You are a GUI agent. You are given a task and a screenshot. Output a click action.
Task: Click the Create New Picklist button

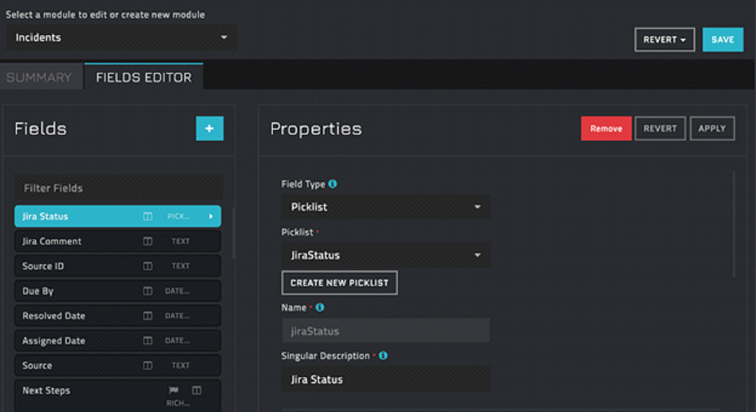click(339, 283)
